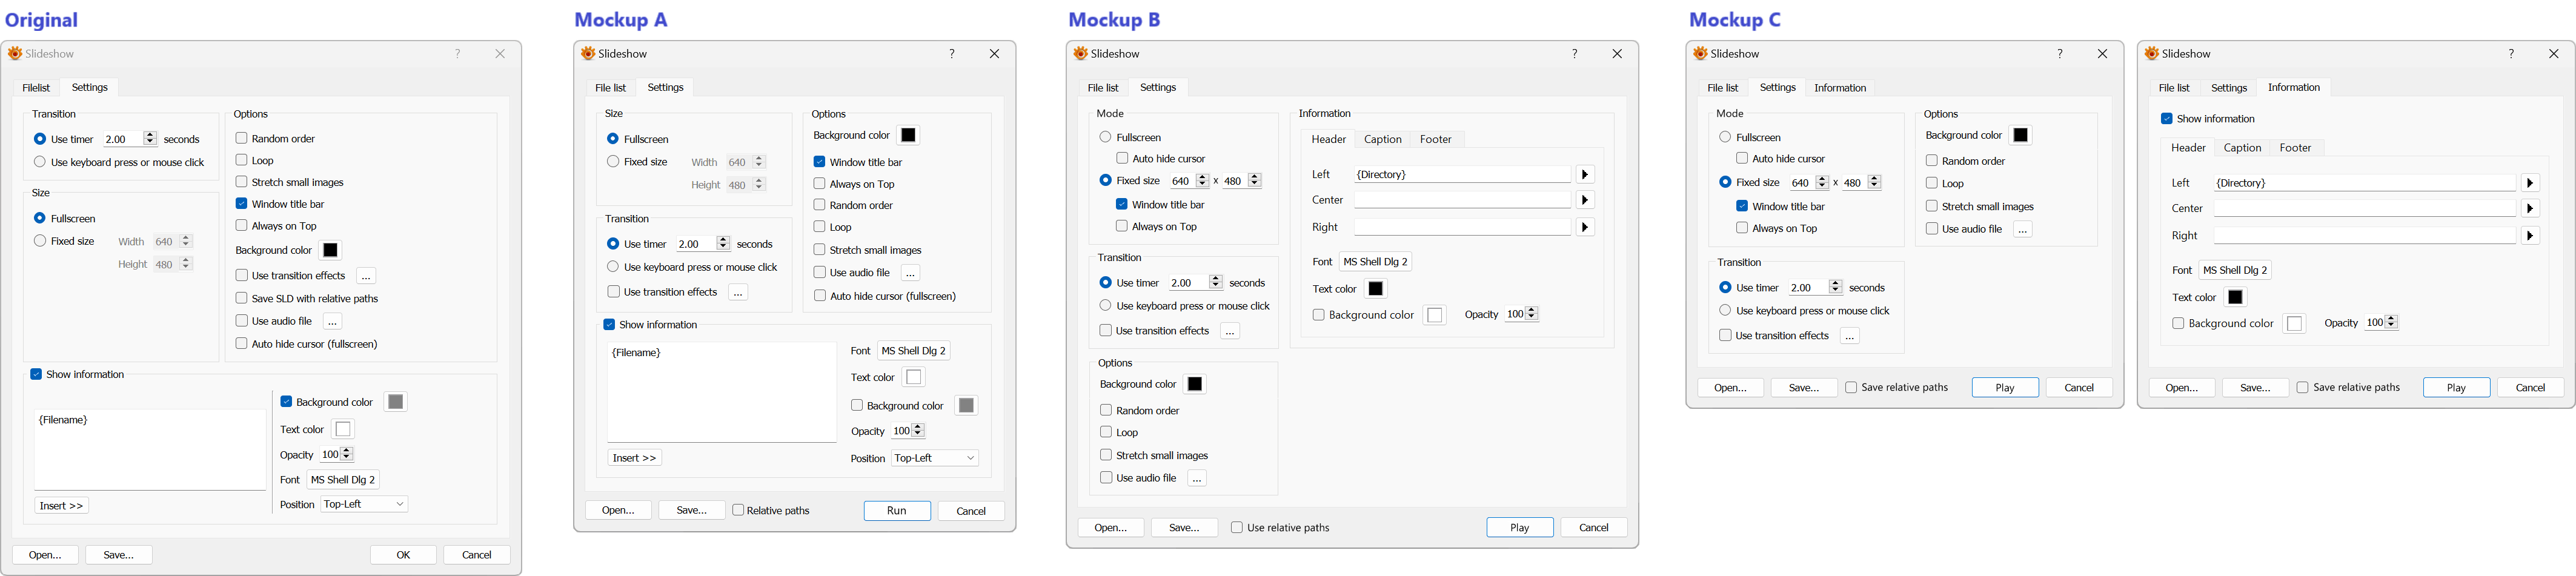
Task: Click the ellipsis beside Use transition effects in Mockup A
Action: (738, 293)
